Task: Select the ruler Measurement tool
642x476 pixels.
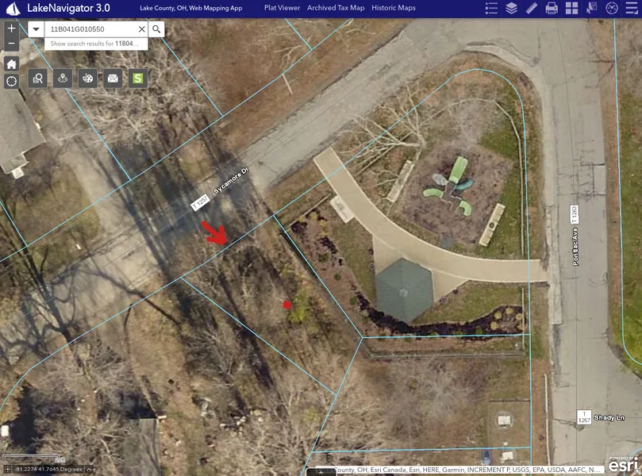Action: tap(532, 8)
